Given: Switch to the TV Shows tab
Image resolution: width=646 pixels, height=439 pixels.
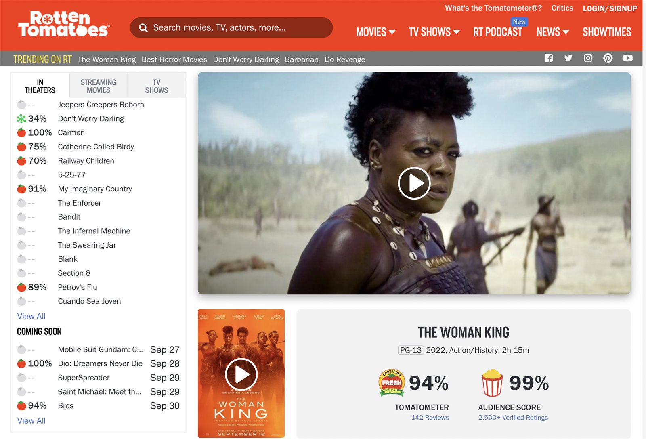Looking at the screenshot, I should tap(157, 86).
